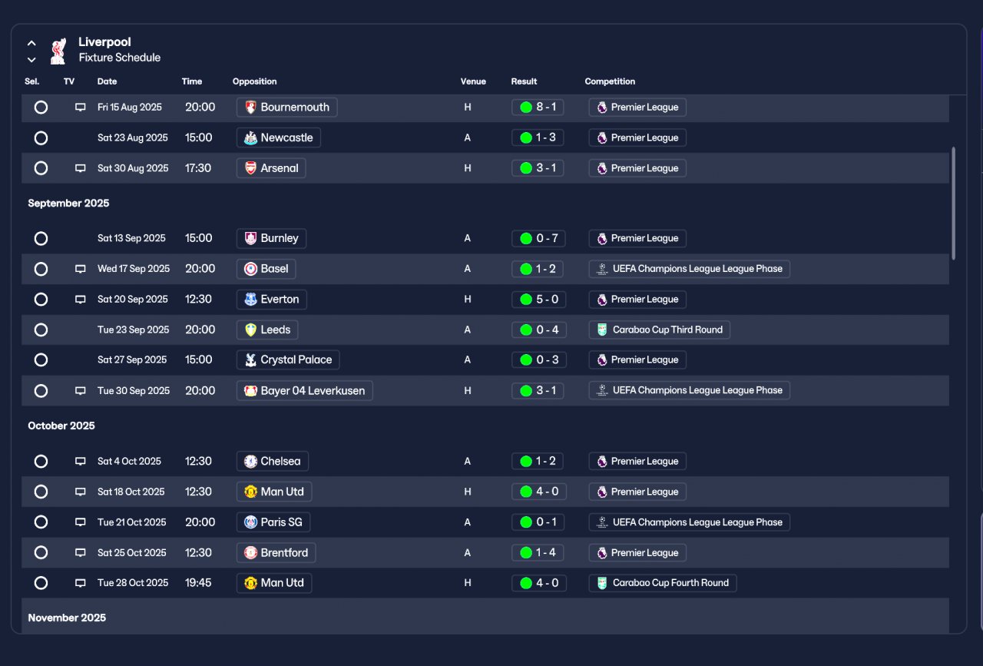
Task: Select the Burnley fixture radio button
Action: pos(41,238)
